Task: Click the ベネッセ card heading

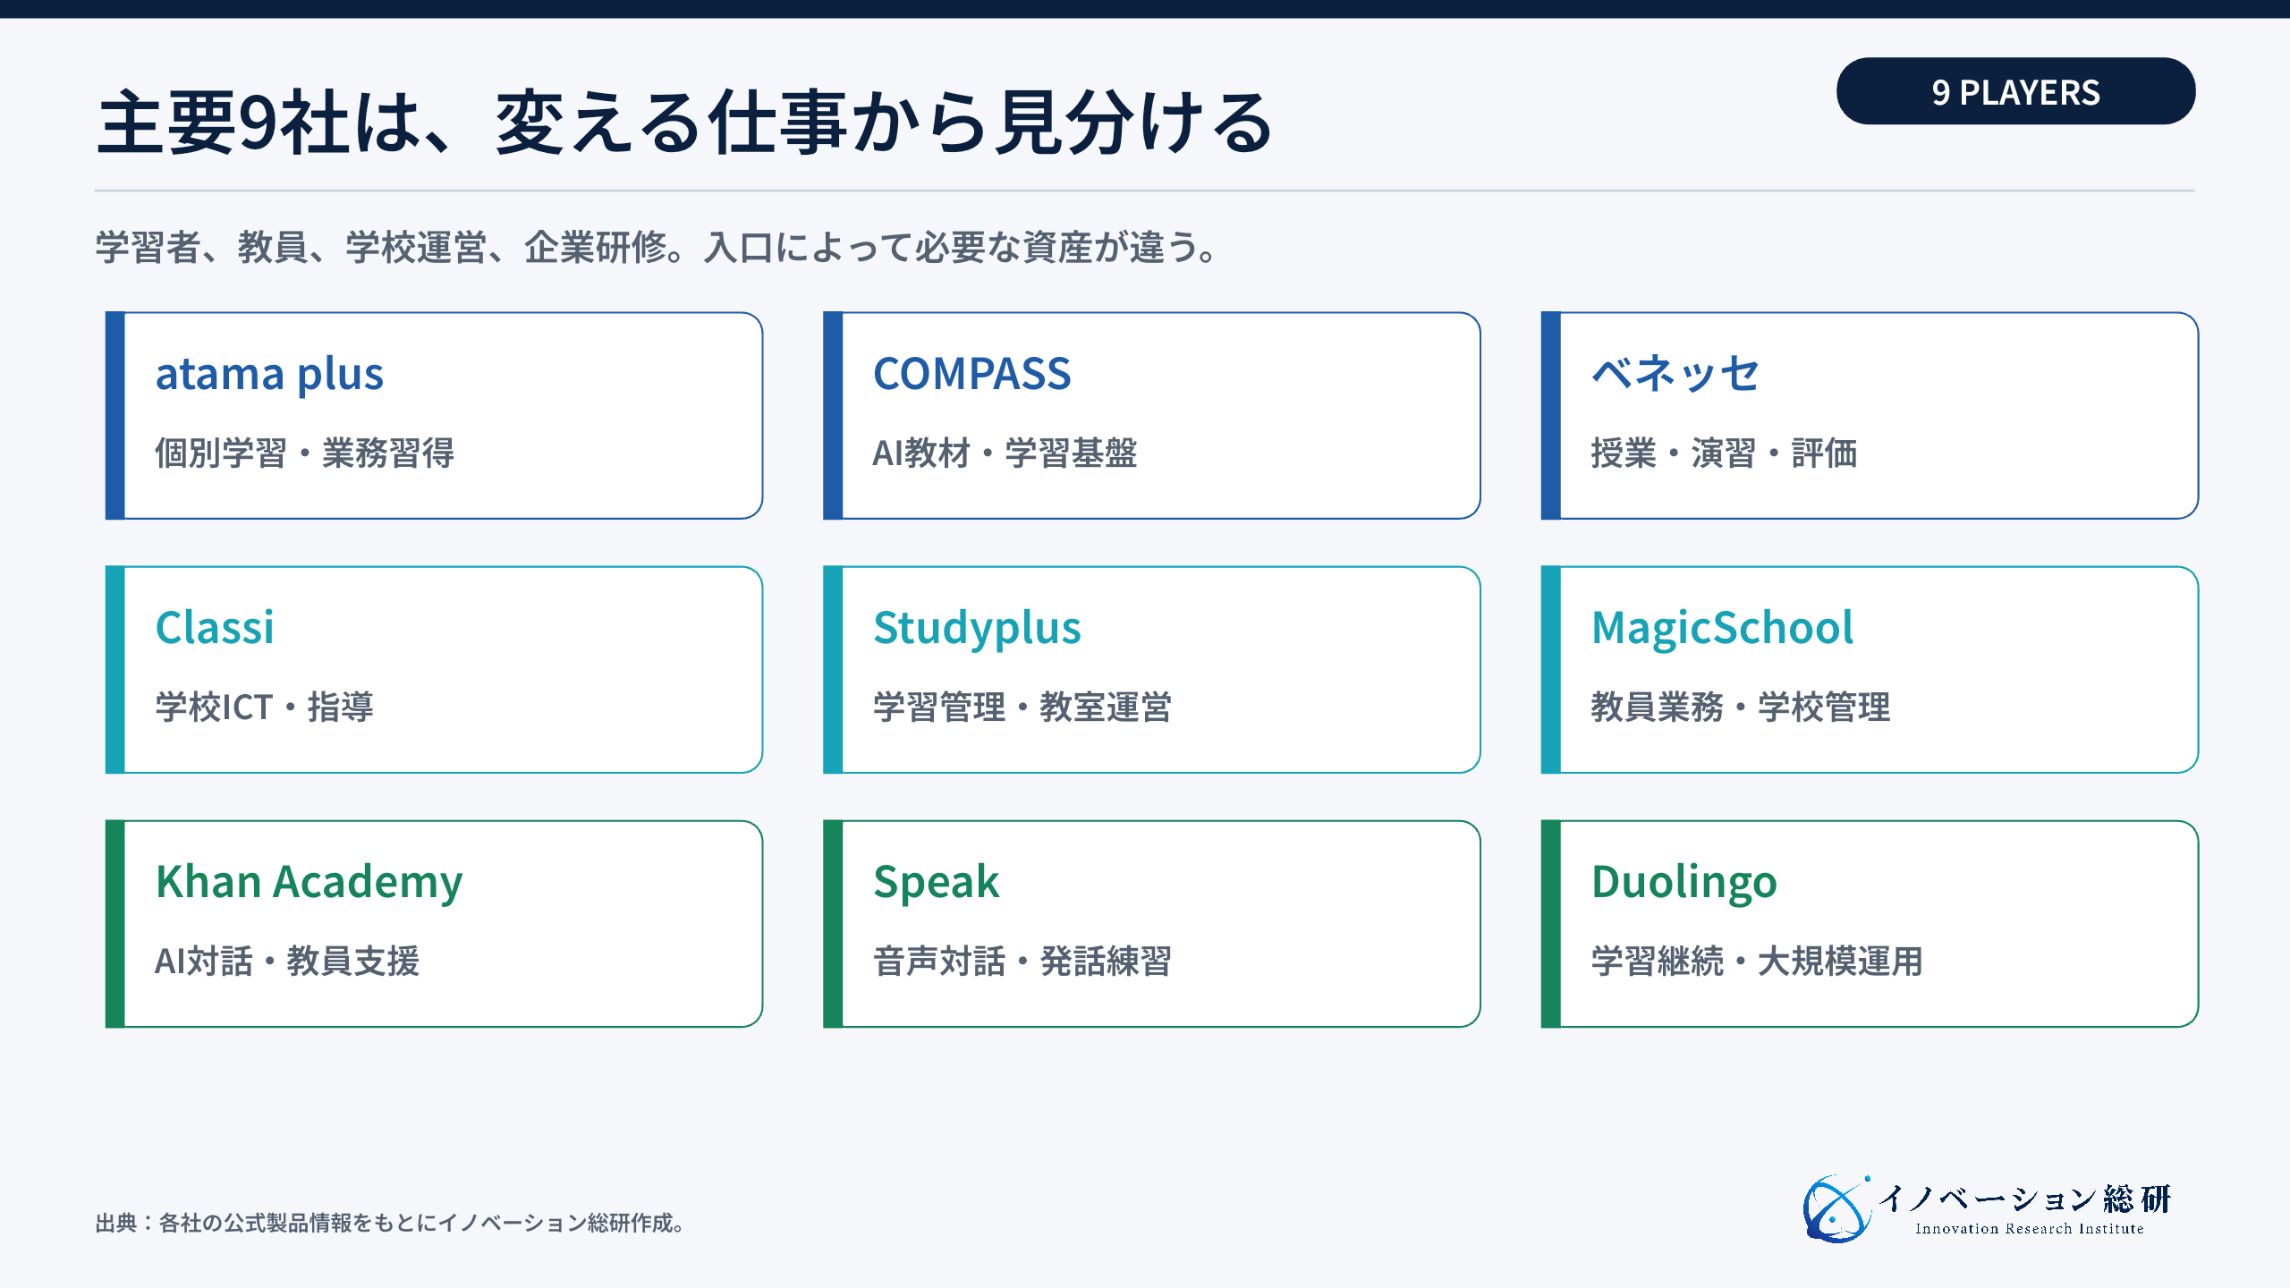Action: (1675, 374)
